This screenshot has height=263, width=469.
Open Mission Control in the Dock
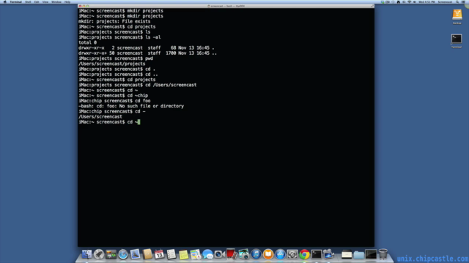(x=111, y=254)
